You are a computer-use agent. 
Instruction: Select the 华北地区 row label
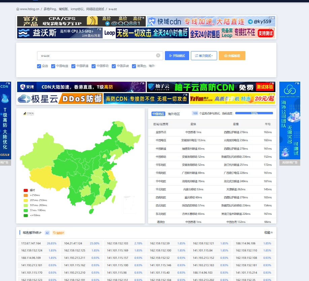(x=161, y=189)
